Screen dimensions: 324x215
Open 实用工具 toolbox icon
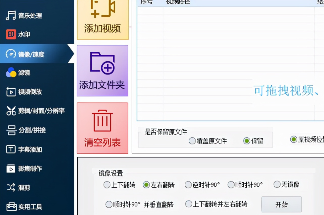11,207
